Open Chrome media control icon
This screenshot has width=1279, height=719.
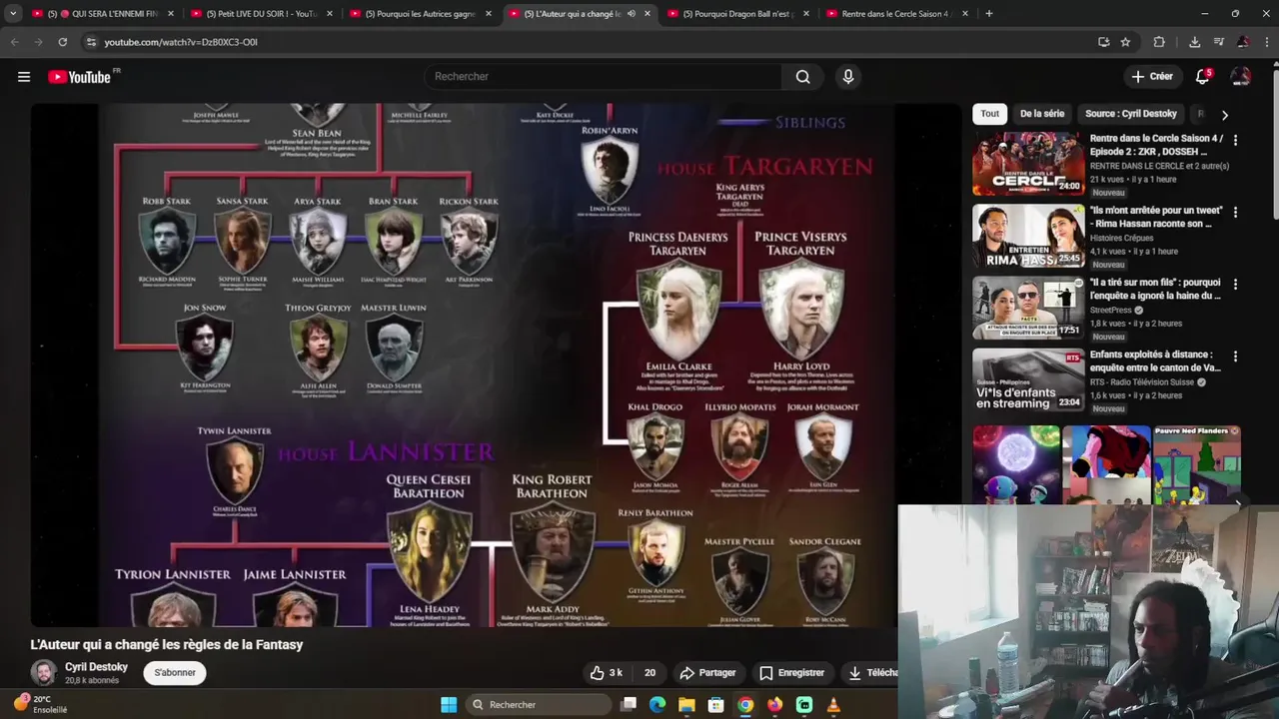[x=1218, y=42]
